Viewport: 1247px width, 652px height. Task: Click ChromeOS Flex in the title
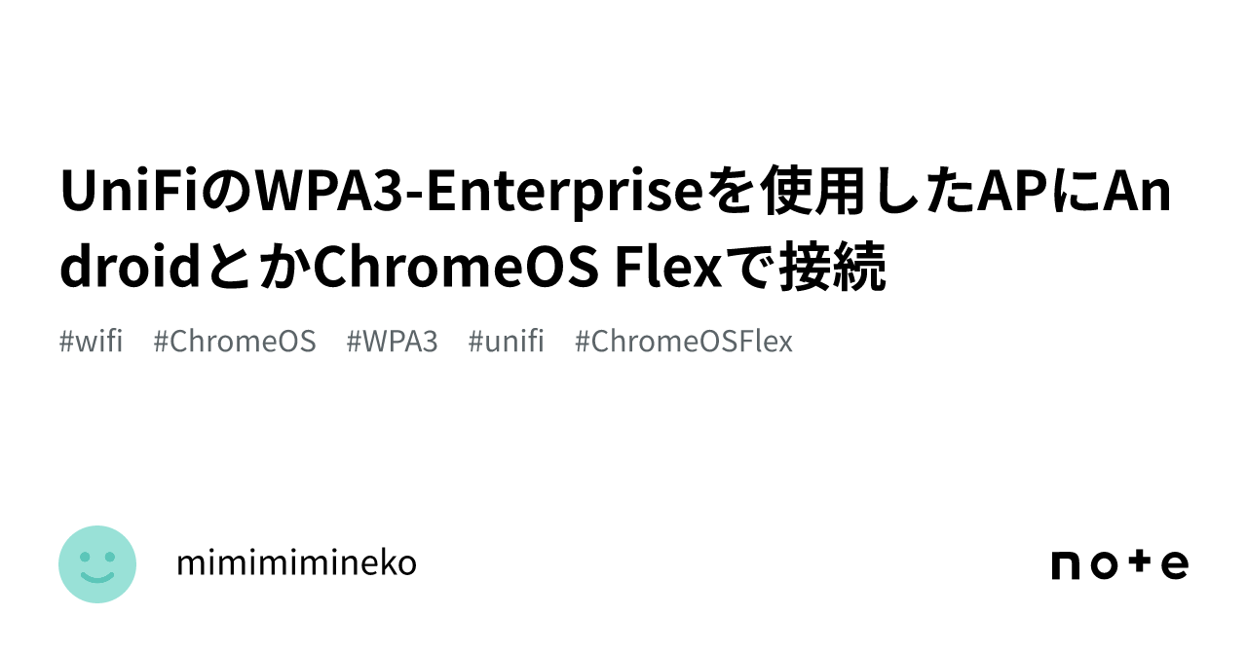pos(520,268)
